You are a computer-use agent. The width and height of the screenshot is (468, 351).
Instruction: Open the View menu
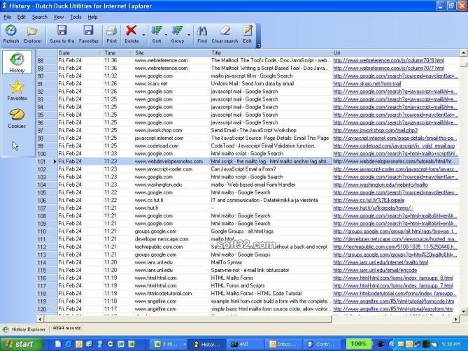59,17
